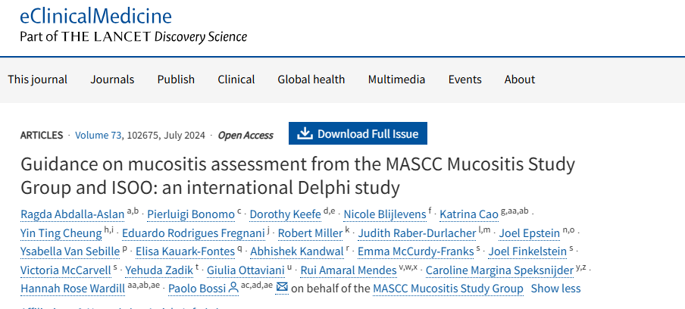Open author Ysabella Van Sebille

pyautogui.click(x=70, y=251)
